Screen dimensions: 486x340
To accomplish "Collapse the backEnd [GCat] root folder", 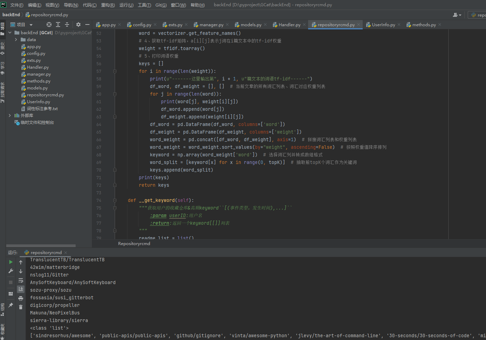I will tap(10, 32).
